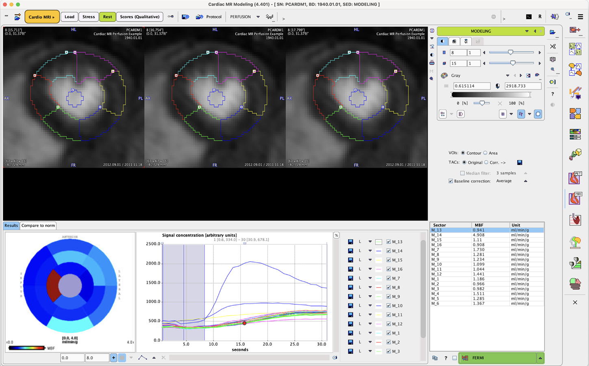Click the 8.0 upper range field below polar plot
This screenshot has height=366, width=589.
tap(97, 358)
